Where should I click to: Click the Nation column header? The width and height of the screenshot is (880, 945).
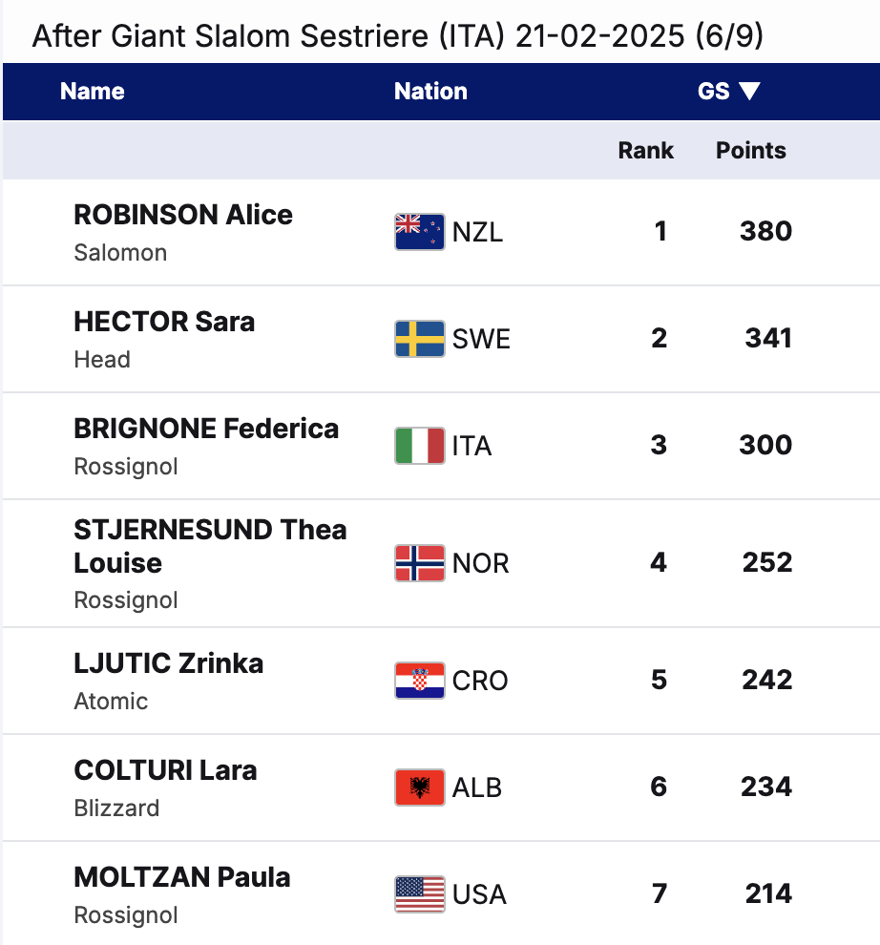click(430, 92)
